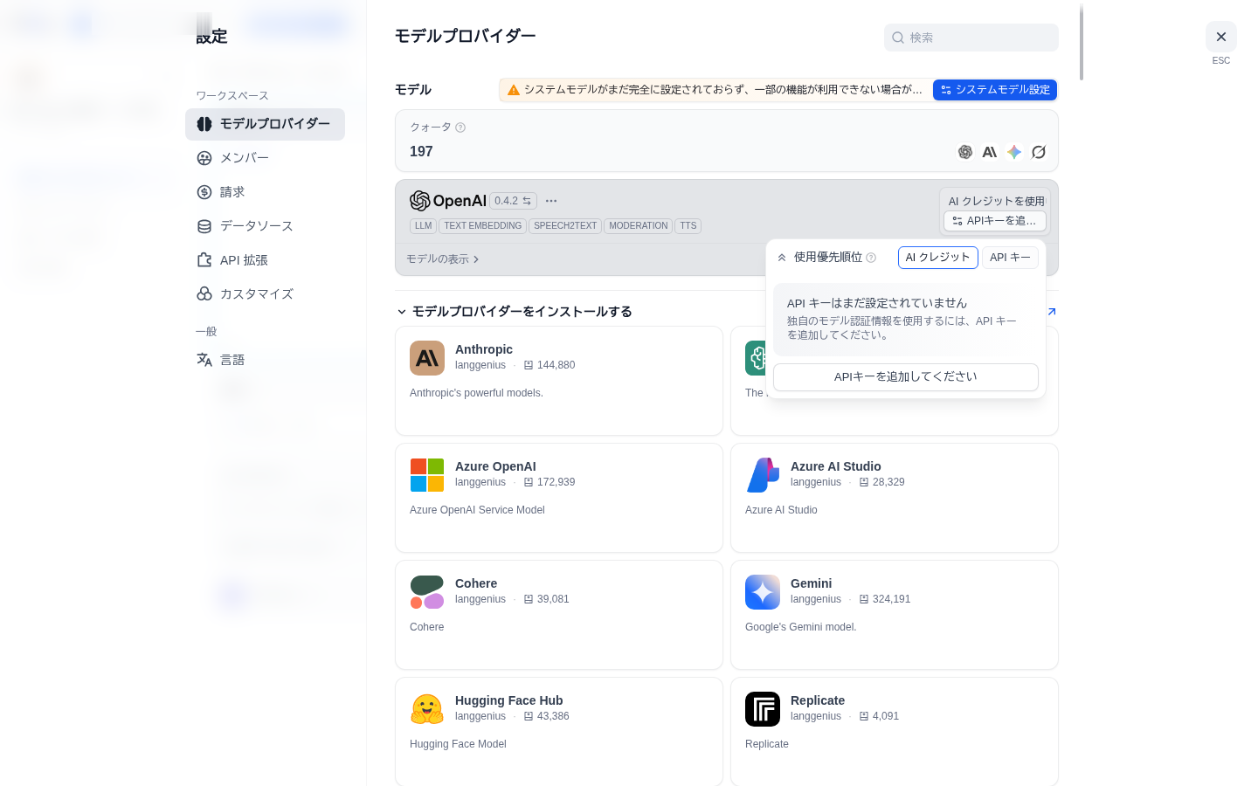The image size is (1258, 786).
Task: Click the 使用優先順位 help icon
Action: 871,258
